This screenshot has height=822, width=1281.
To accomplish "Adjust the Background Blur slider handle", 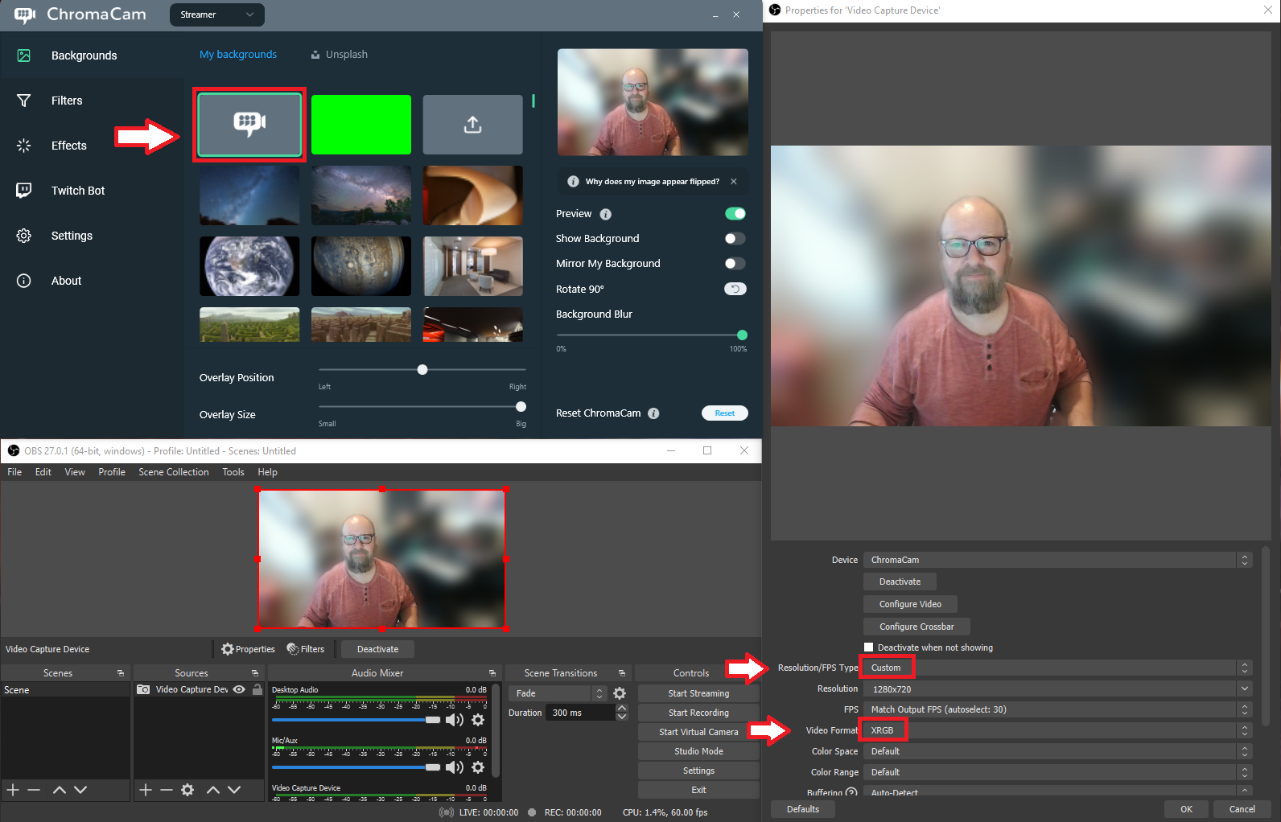I will pyautogui.click(x=742, y=335).
